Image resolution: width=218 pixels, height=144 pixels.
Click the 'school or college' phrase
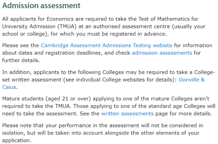[24, 34]
